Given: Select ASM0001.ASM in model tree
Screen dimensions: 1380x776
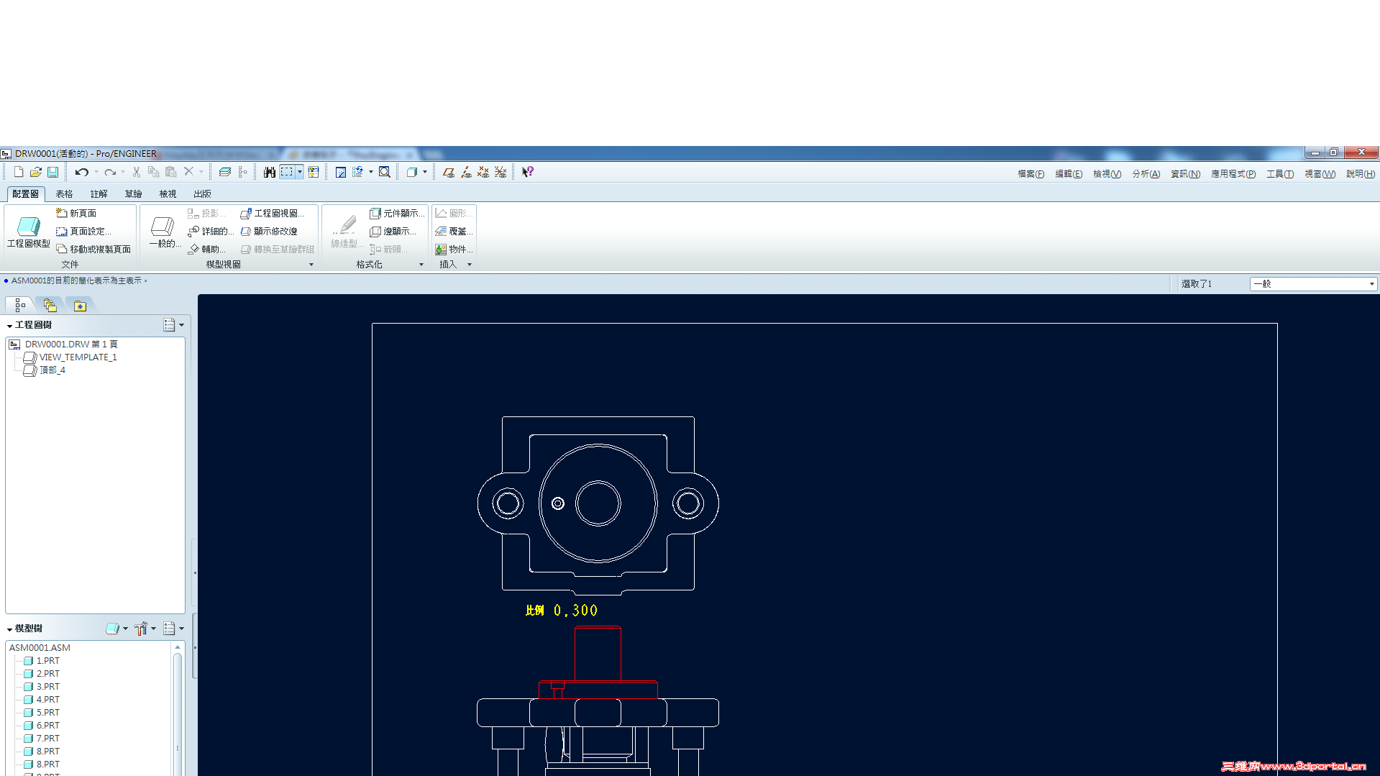Looking at the screenshot, I should point(40,648).
